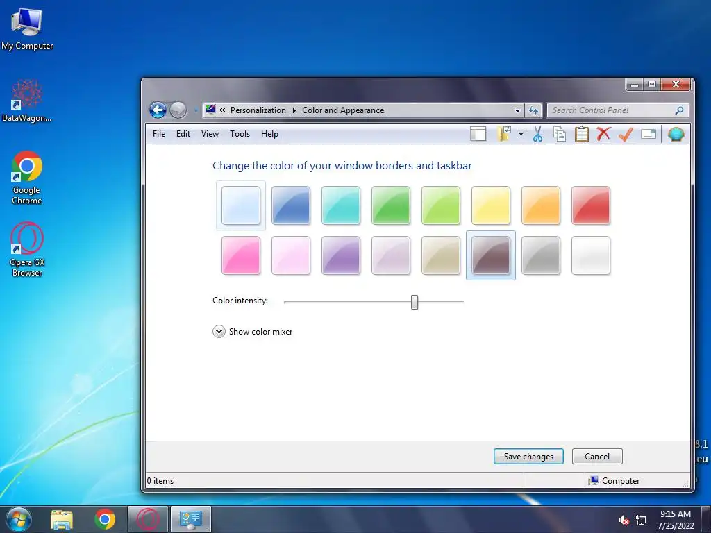The height and width of the screenshot is (533, 711).
Task: Select the white Frost swatch
Action: point(590,255)
